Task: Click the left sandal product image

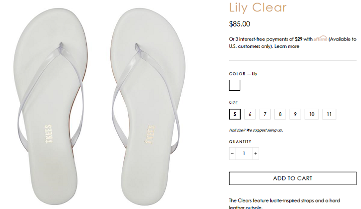Action: [50, 106]
